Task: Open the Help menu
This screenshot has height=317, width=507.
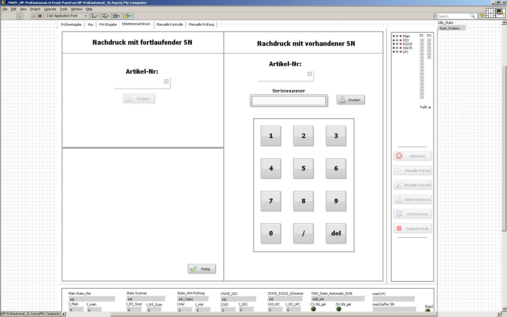Action: [x=89, y=9]
